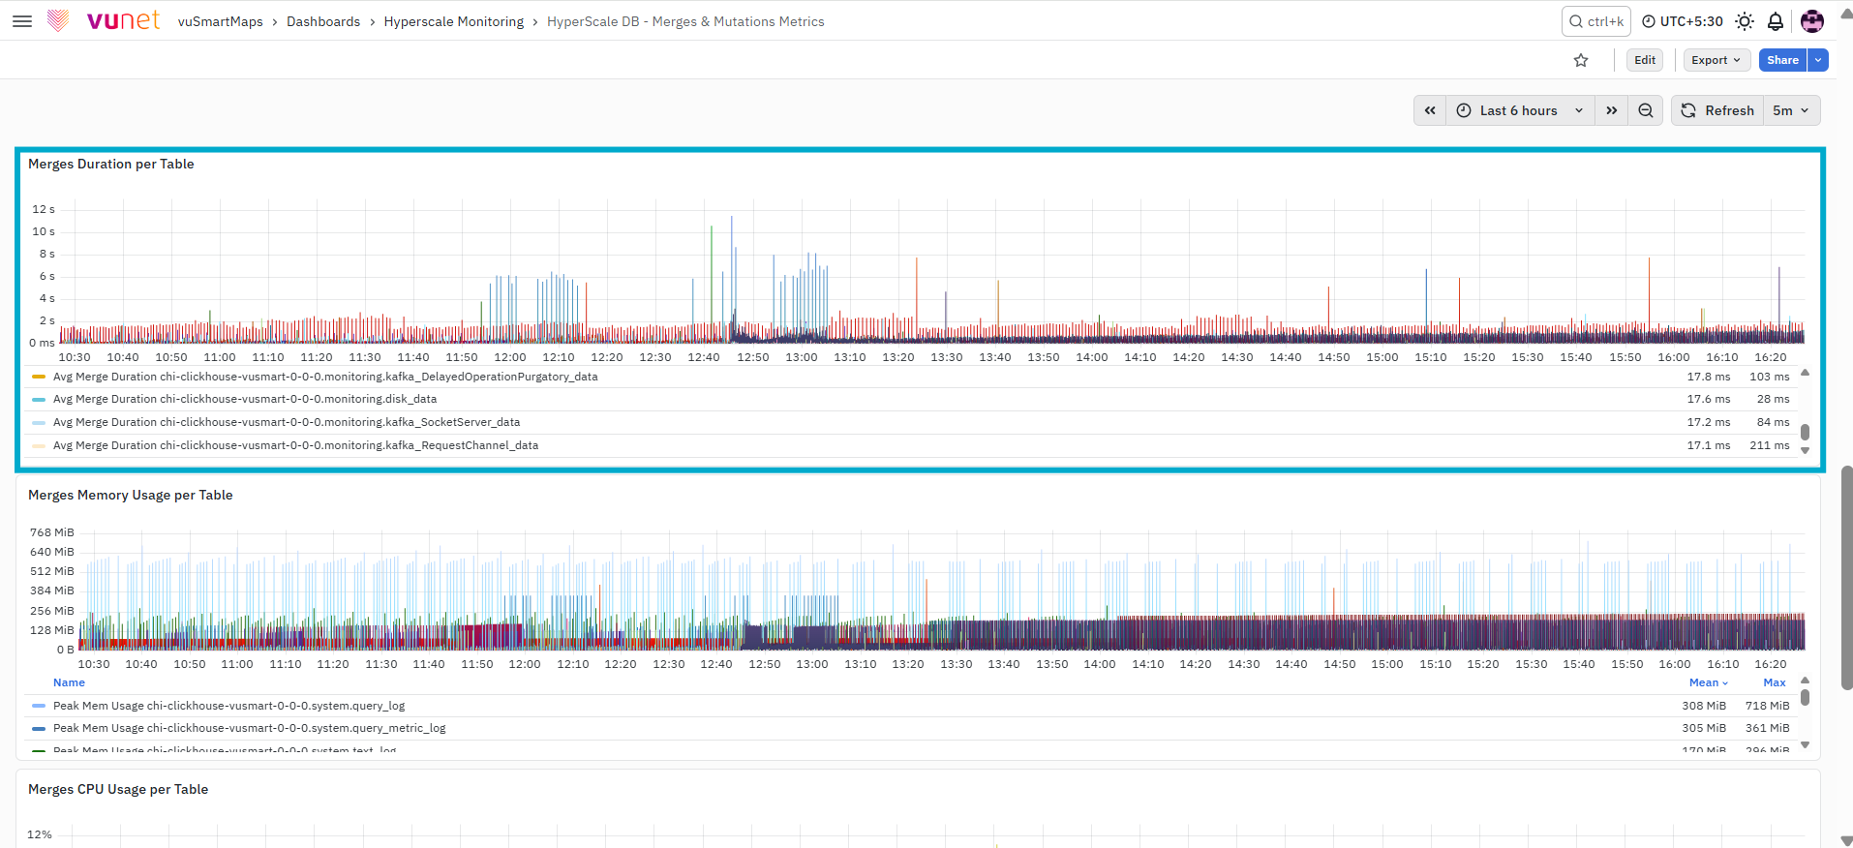Screen dimensions: 1853x848
Task: Zoom out the time range
Action: pos(1646,110)
